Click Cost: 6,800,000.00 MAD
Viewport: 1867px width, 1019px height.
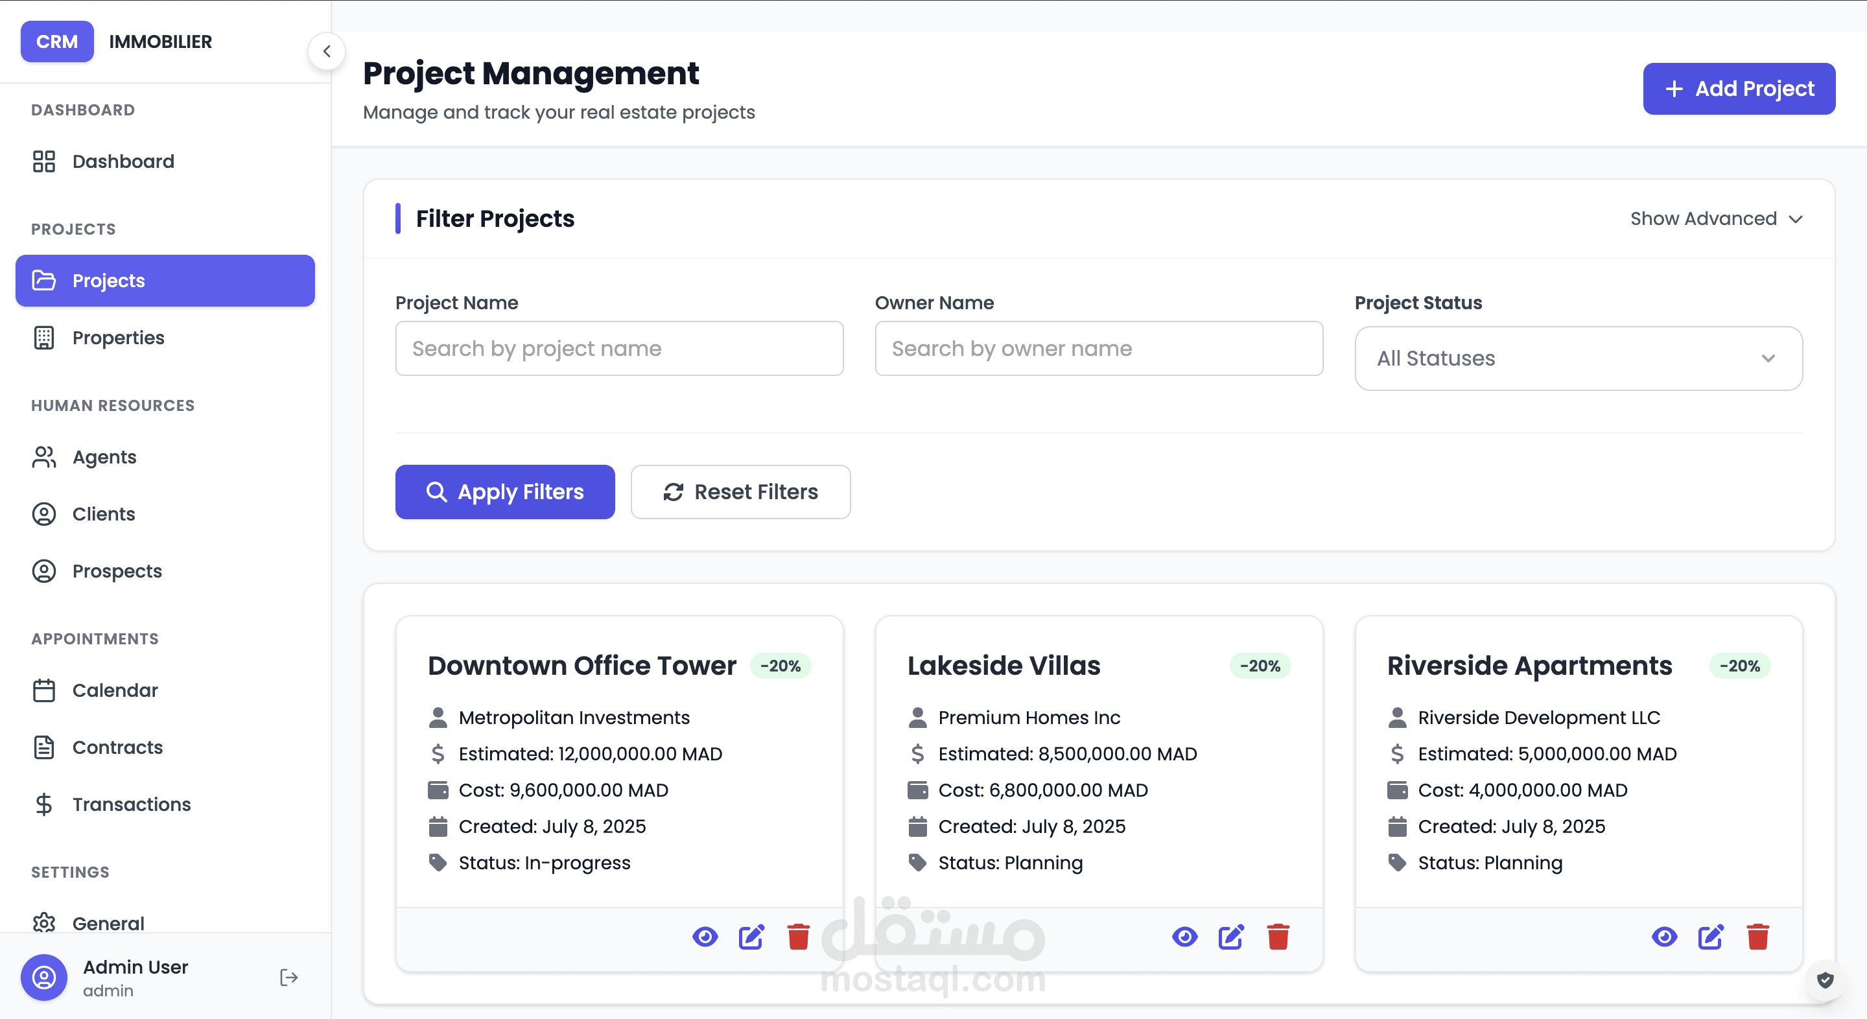pos(1043,790)
